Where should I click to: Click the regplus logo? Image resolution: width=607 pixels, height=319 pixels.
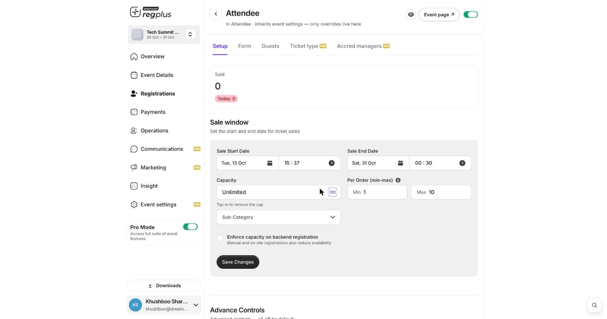[151, 12]
